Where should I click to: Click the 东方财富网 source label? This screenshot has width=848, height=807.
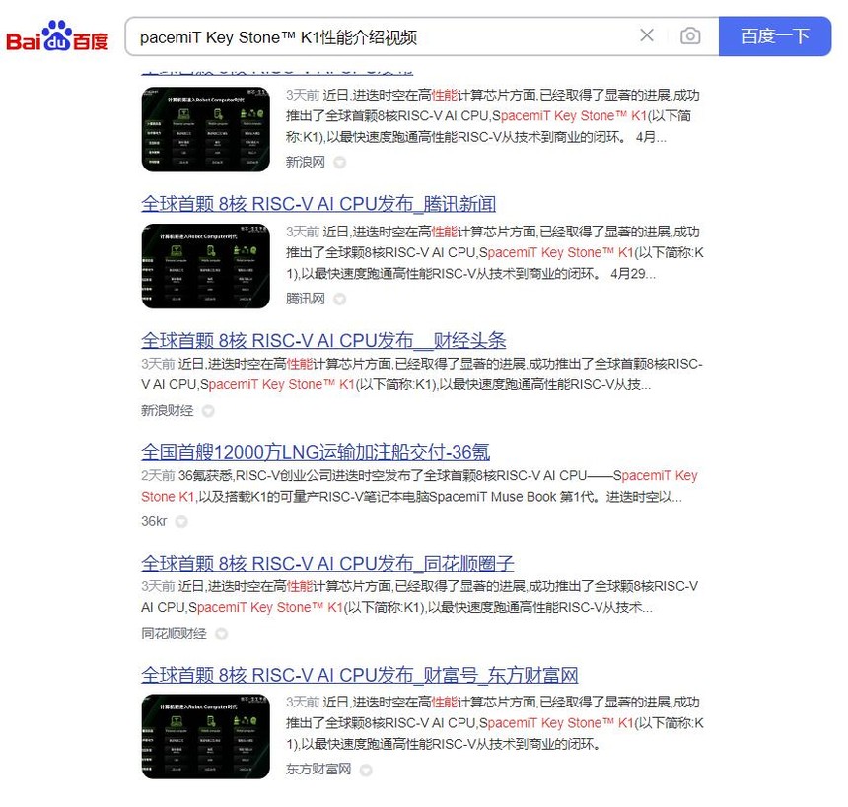pos(318,769)
